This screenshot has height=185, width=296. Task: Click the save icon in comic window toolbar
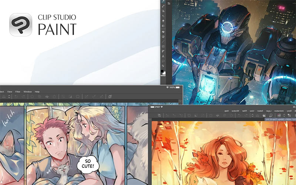(x=4, y=97)
